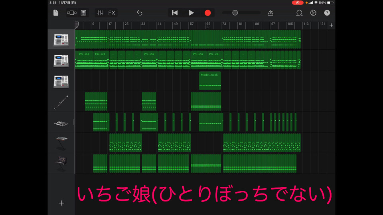Open the live loops grid view
383x215 pixels.
(83, 13)
